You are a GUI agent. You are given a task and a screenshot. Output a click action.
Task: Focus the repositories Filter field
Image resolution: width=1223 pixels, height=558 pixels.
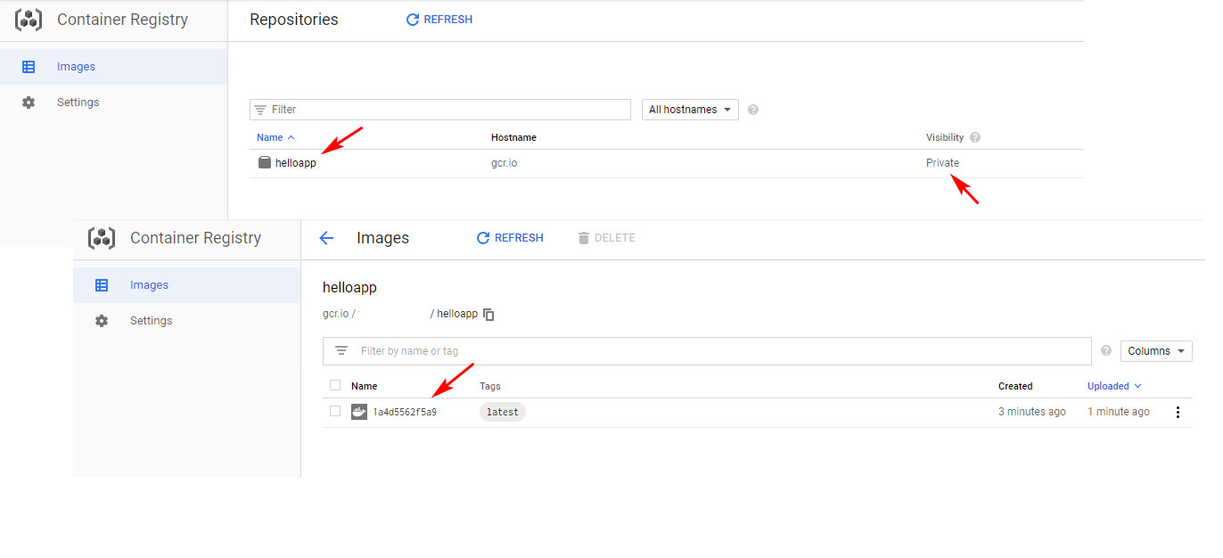tap(440, 110)
